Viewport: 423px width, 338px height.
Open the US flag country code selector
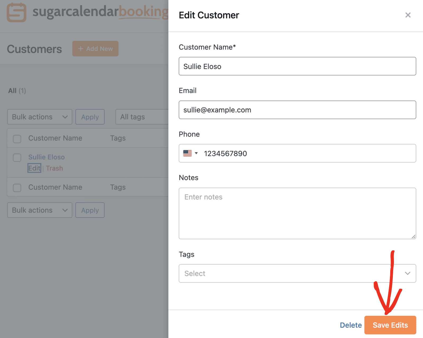[190, 153]
